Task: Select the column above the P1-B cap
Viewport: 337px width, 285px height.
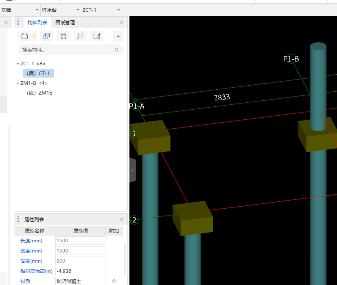Action: [318, 86]
